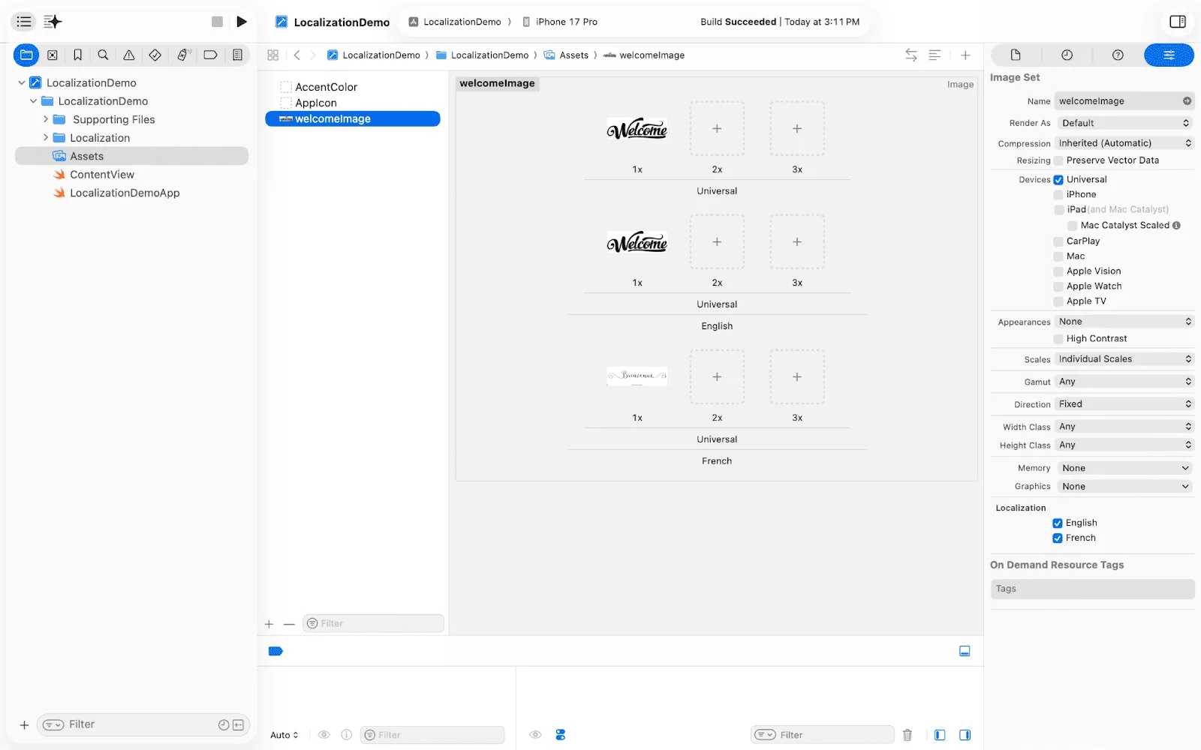Open the History inspector

point(1066,55)
